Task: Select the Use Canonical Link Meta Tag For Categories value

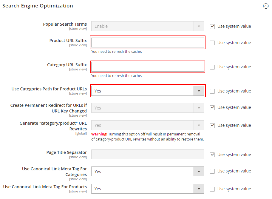Action: click(x=143, y=171)
